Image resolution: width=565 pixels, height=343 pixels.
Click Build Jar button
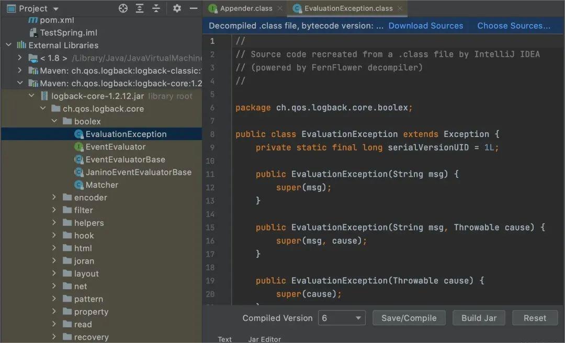pos(479,318)
